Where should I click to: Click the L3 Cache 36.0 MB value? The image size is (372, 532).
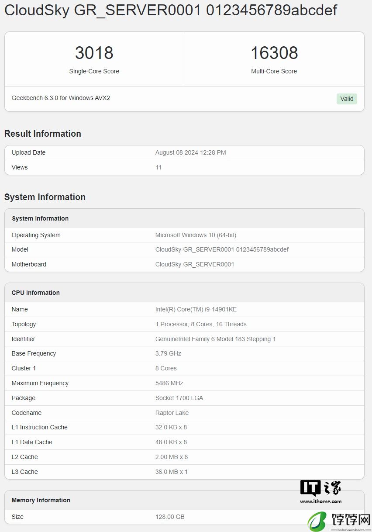pos(172,472)
